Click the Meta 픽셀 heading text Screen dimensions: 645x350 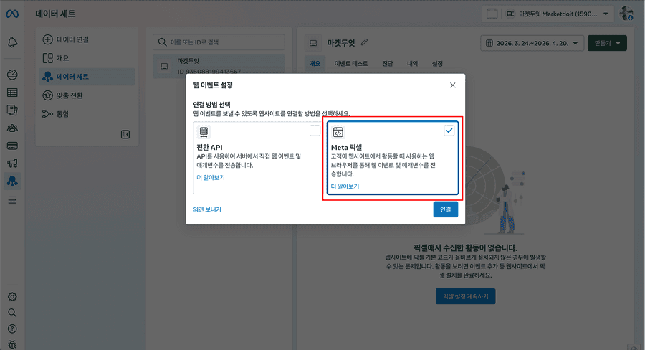coord(346,148)
